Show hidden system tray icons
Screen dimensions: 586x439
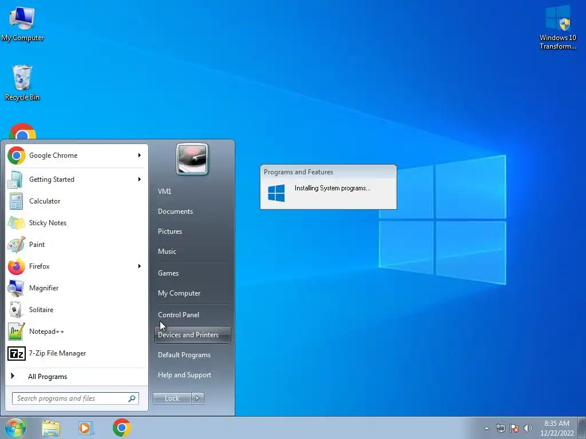(486, 428)
